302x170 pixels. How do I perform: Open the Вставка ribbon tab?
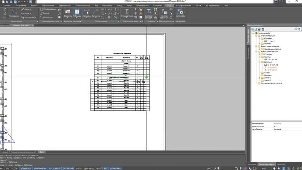point(34,5)
